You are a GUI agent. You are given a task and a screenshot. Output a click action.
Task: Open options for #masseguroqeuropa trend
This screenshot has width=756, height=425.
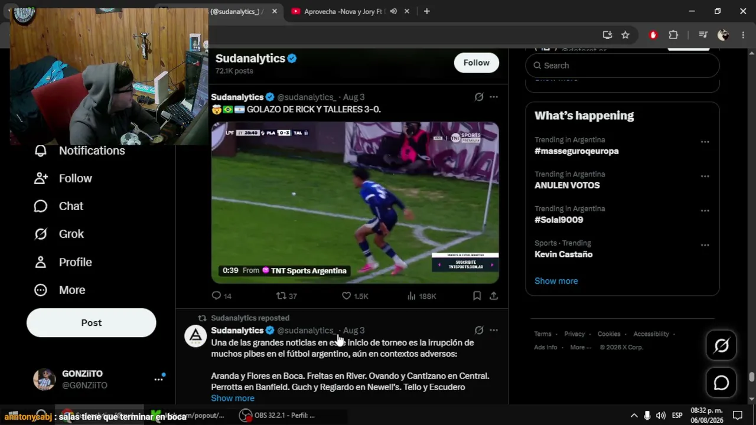(x=705, y=142)
